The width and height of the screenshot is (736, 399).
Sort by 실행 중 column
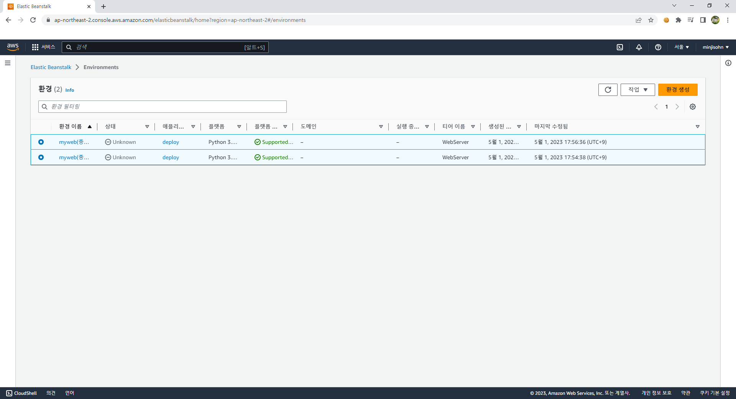click(412, 127)
